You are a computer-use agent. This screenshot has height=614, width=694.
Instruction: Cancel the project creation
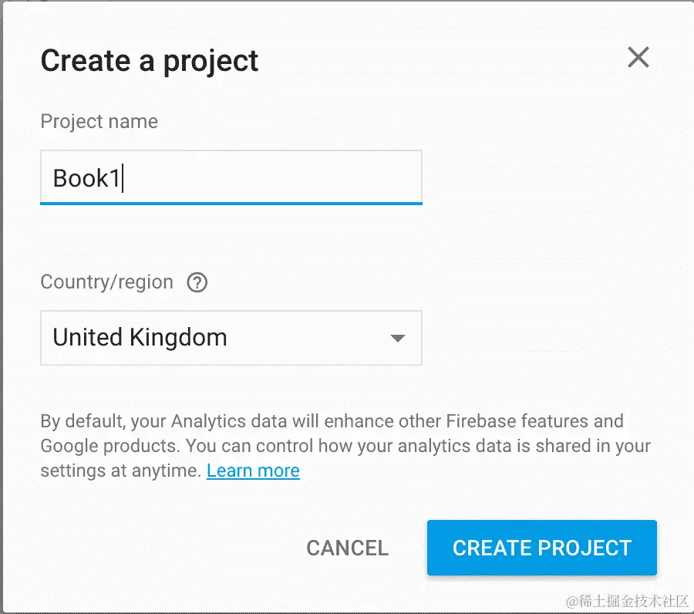pos(348,548)
